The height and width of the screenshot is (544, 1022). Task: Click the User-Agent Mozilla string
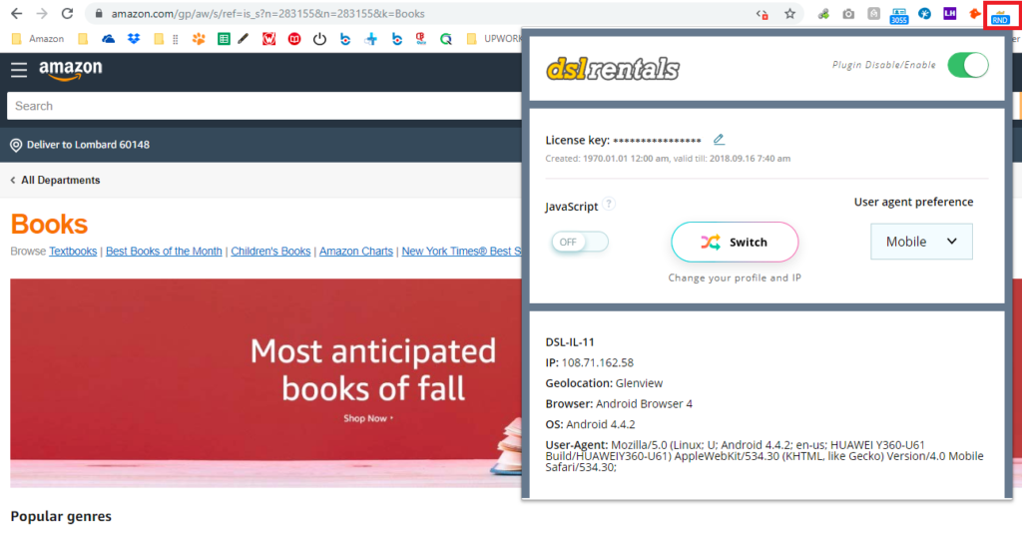(765, 456)
